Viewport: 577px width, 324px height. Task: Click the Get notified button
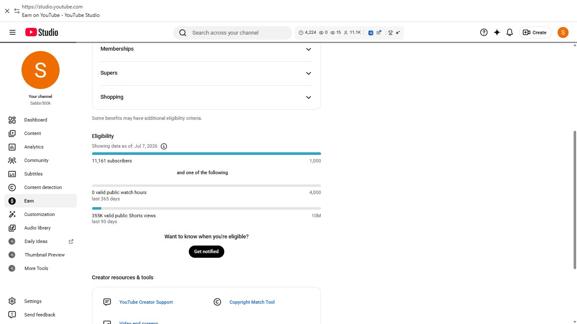coord(207,251)
